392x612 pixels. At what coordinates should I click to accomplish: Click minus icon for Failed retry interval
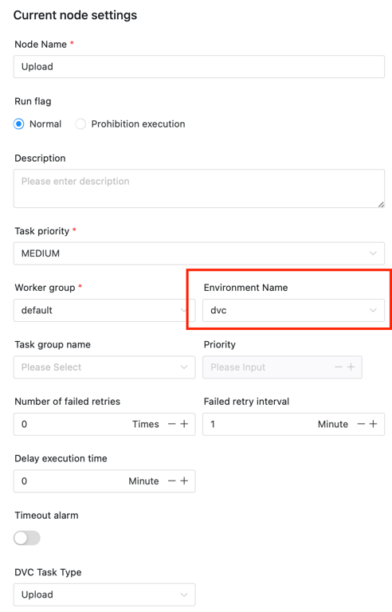click(361, 424)
